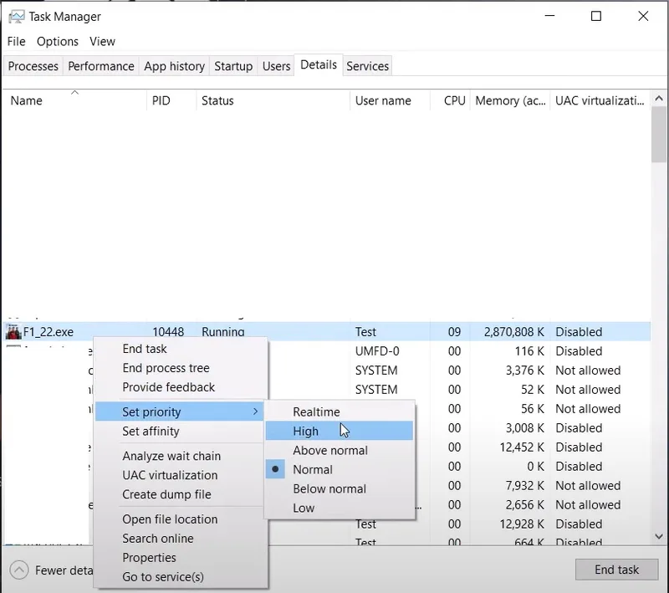The image size is (669, 593).
Task: Select Search online entry
Action: (x=179, y=538)
